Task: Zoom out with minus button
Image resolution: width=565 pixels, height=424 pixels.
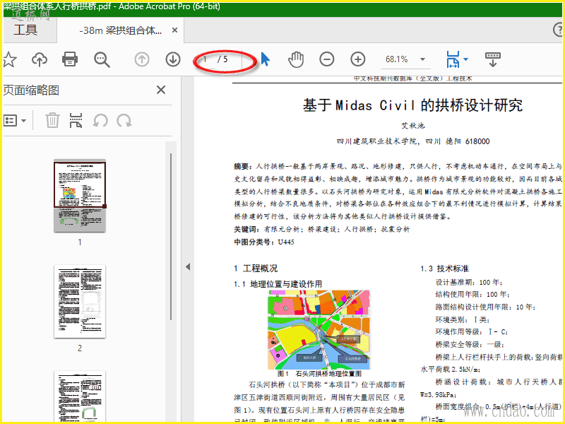Action: pyautogui.click(x=327, y=59)
